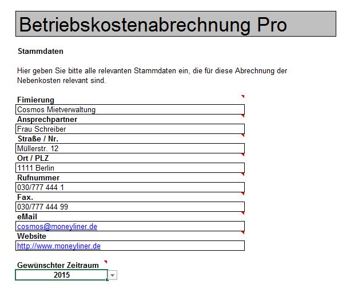Click the 030/777 444 99 fax field
The height and width of the screenshot is (300, 354).
(x=130, y=207)
